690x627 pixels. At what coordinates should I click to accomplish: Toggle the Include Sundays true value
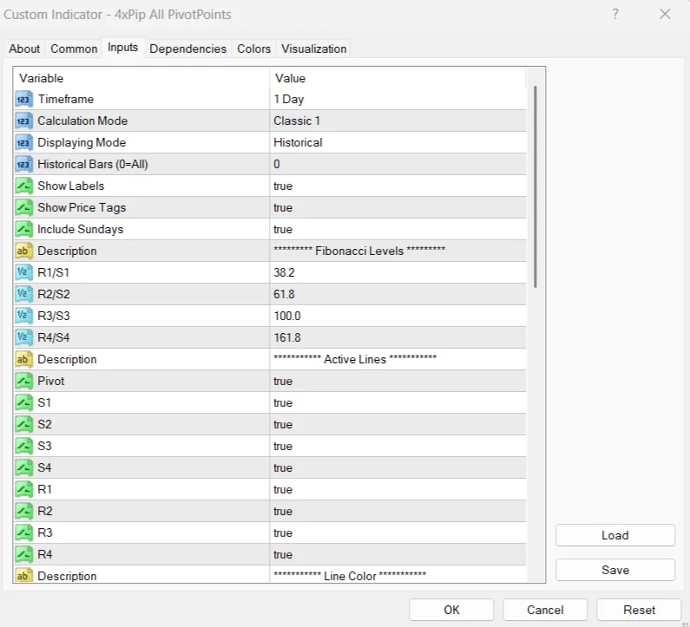[x=398, y=230]
